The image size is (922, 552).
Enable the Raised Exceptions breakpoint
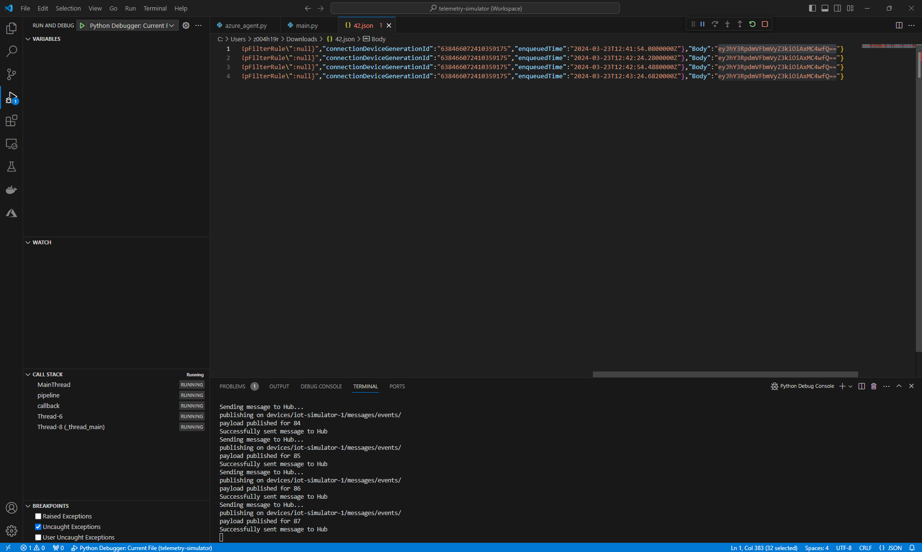click(x=38, y=516)
